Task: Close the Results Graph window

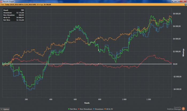Action: (x=183, y=1)
